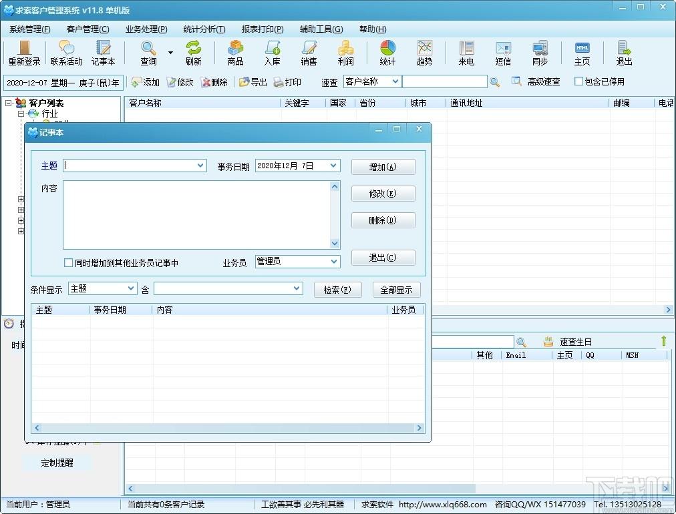Click the 修改 edit customer toolbar button
Viewport: 676px width, 514px height.
[180, 82]
